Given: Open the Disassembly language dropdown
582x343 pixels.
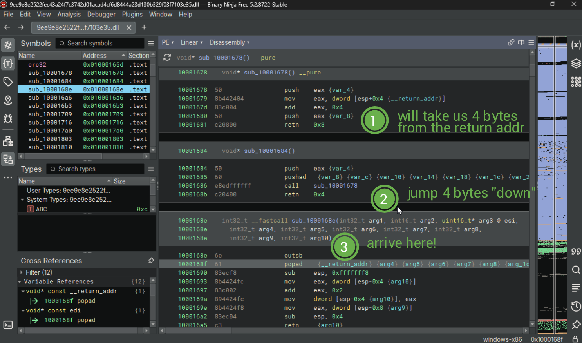Looking at the screenshot, I should 229,42.
